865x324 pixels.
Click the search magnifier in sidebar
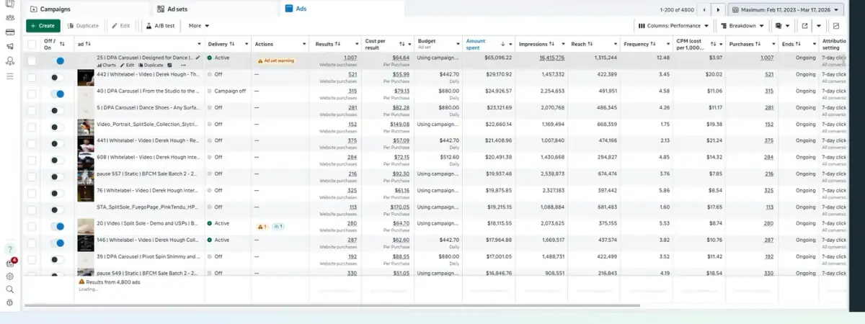[x=9, y=289]
